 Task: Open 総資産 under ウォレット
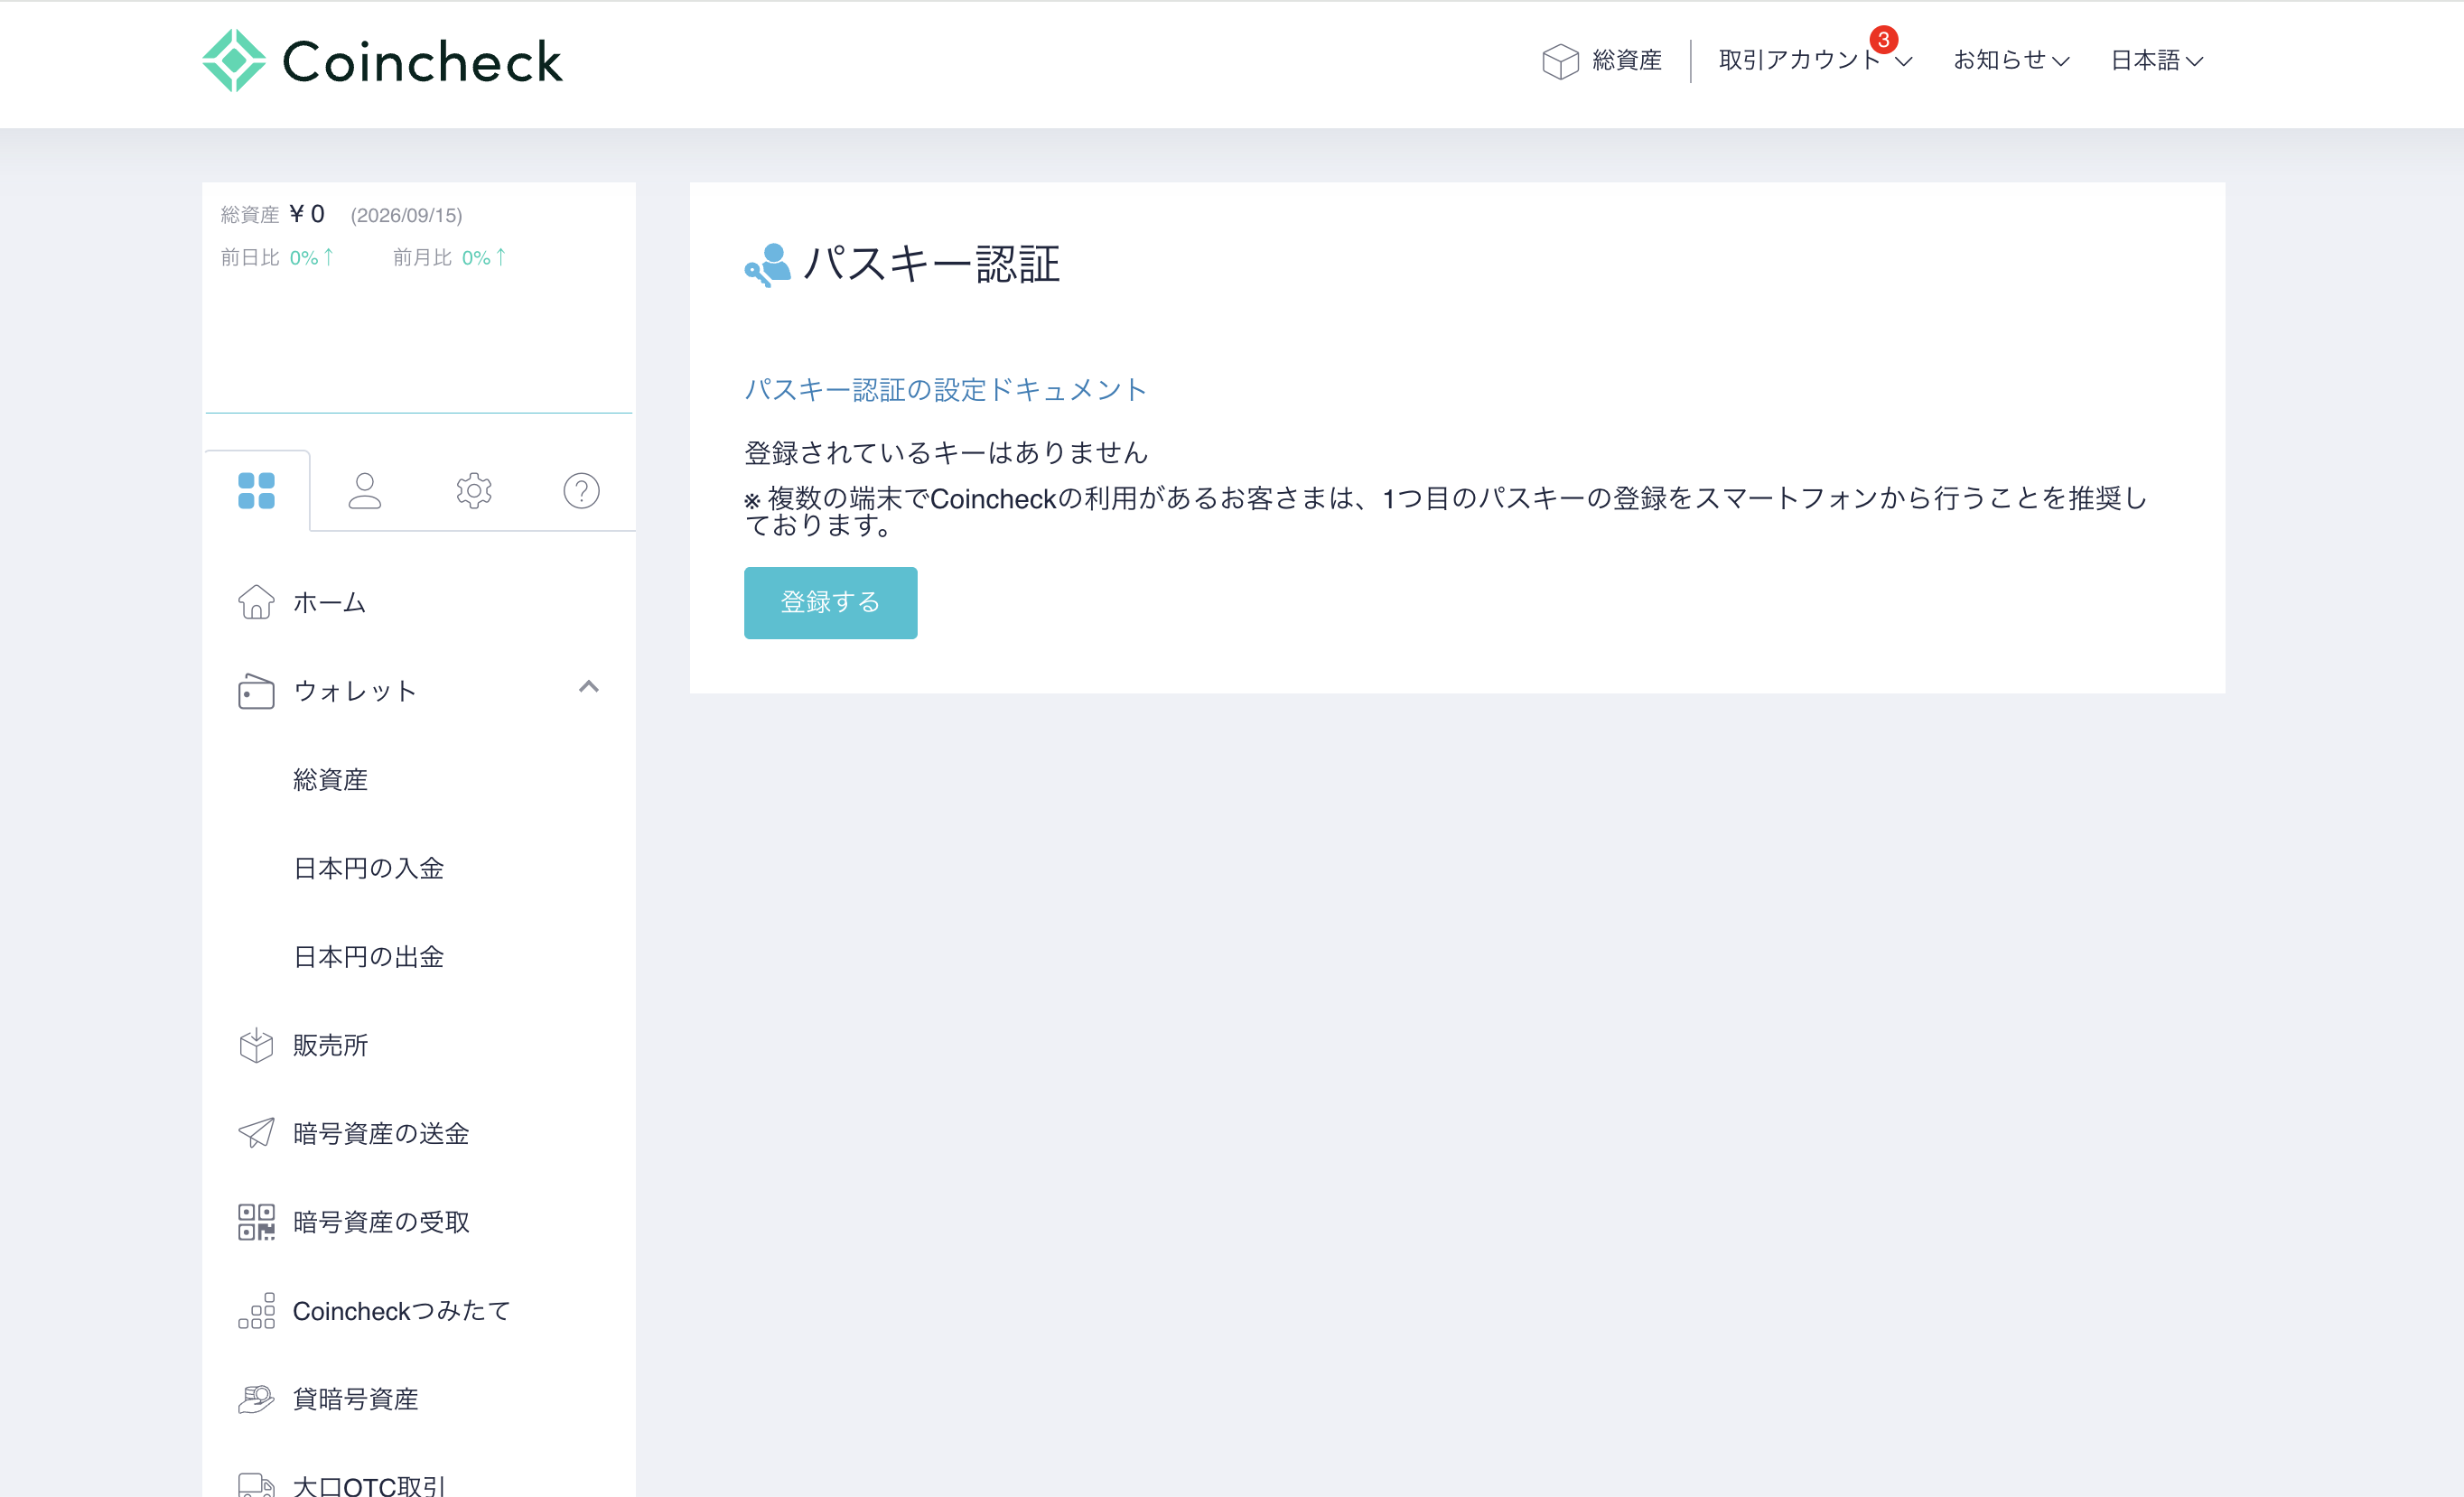tap(331, 779)
